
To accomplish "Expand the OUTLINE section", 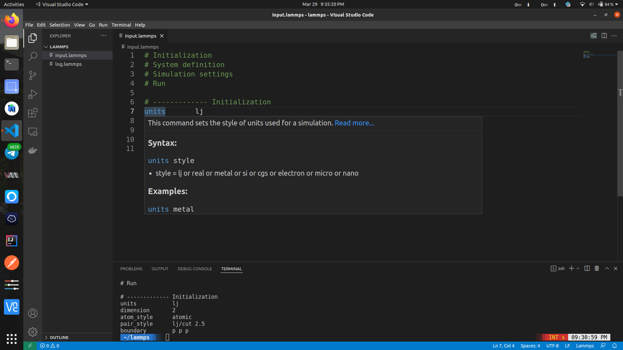I will 78,337.
